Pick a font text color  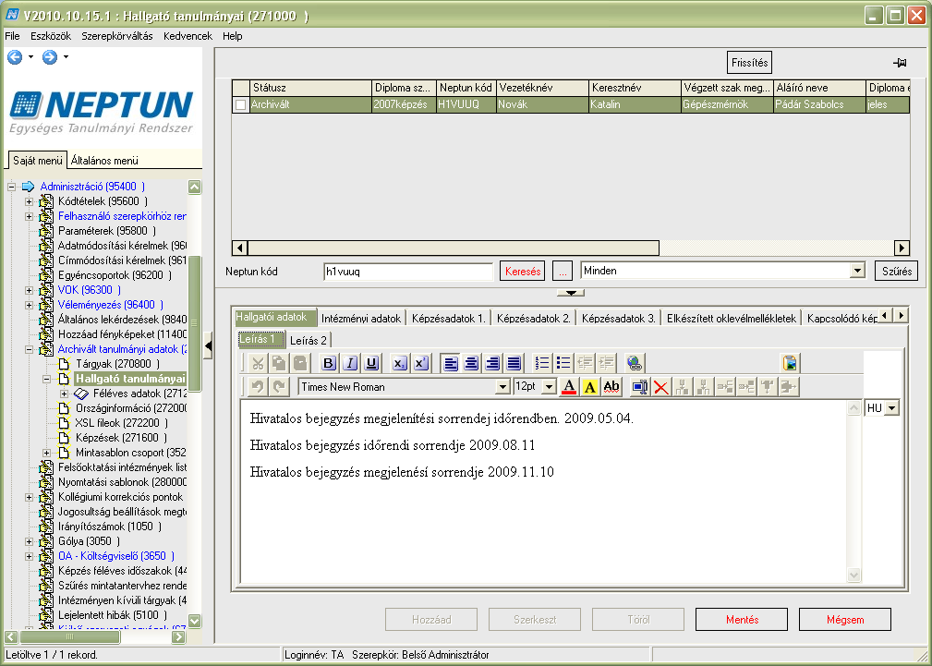[569, 387]
